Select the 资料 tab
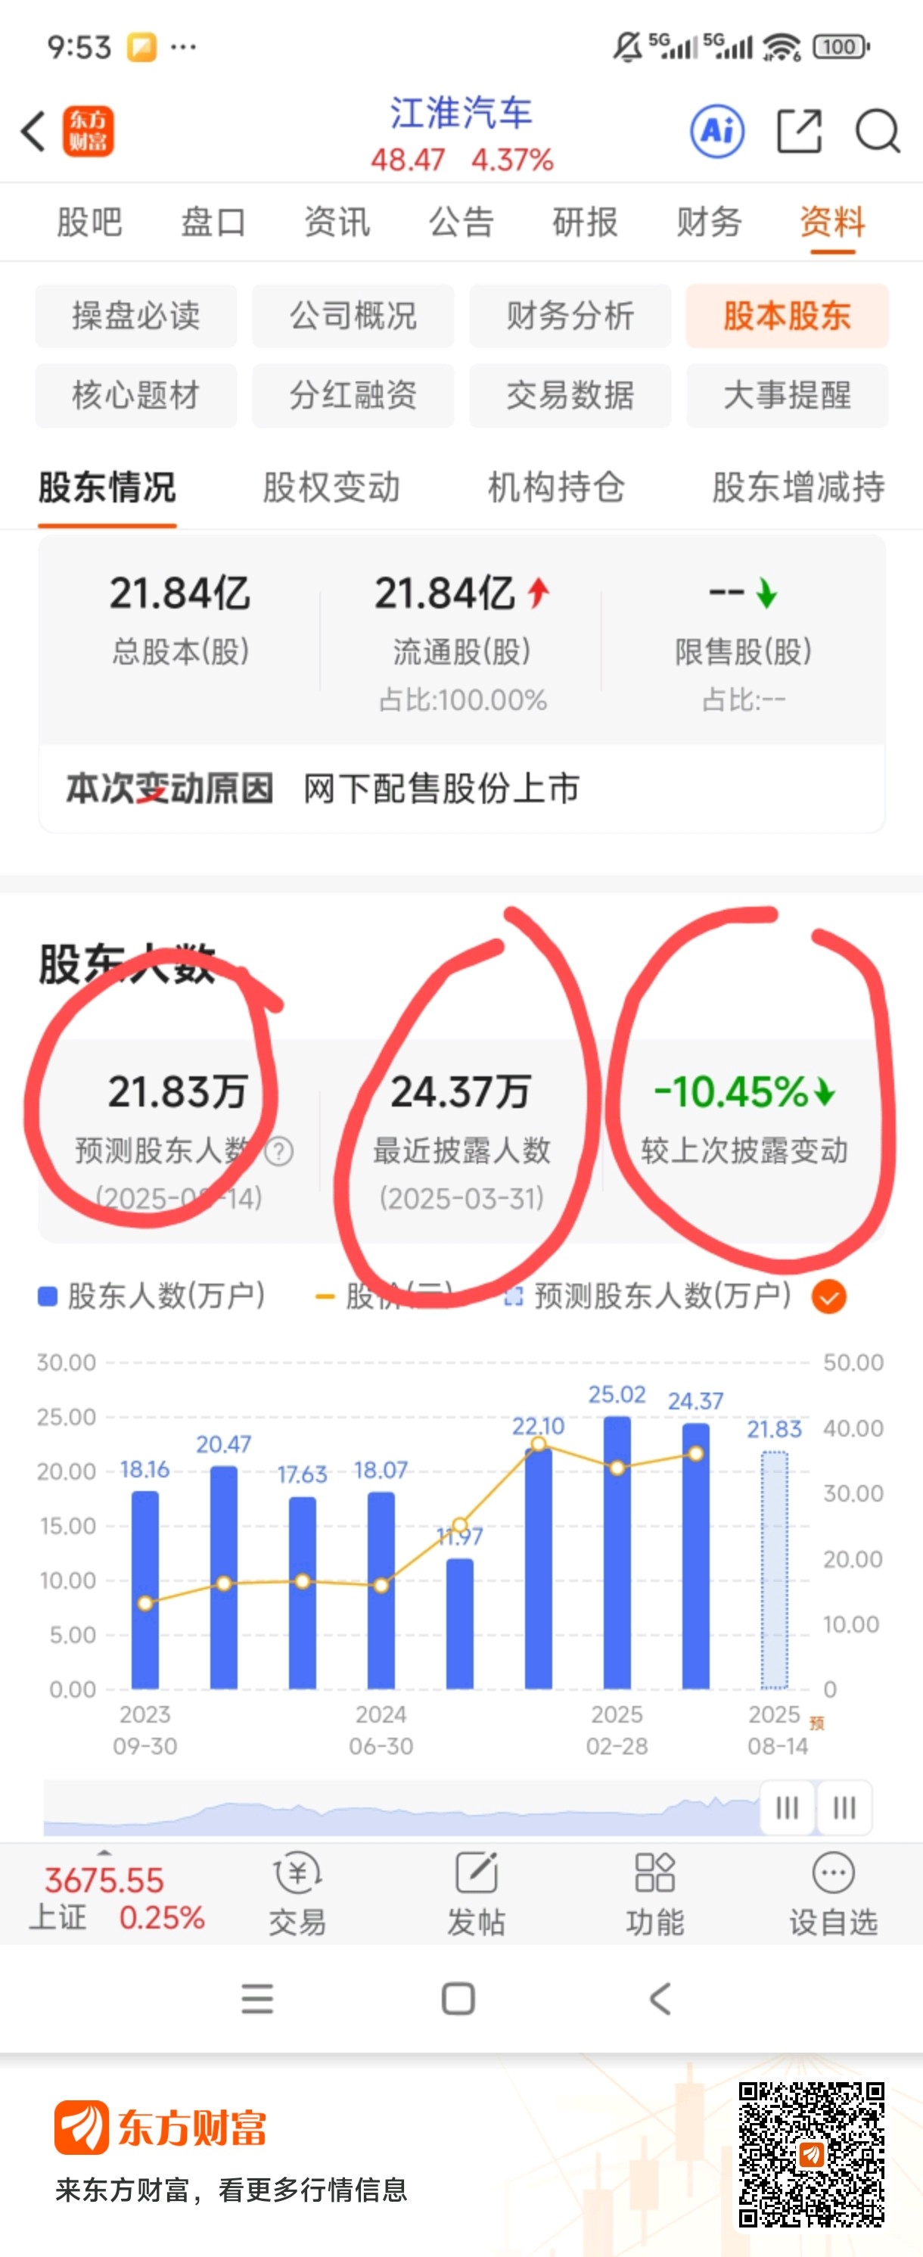 click(832, 223)
